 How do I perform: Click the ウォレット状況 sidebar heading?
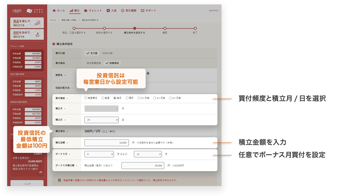(17, 46)
